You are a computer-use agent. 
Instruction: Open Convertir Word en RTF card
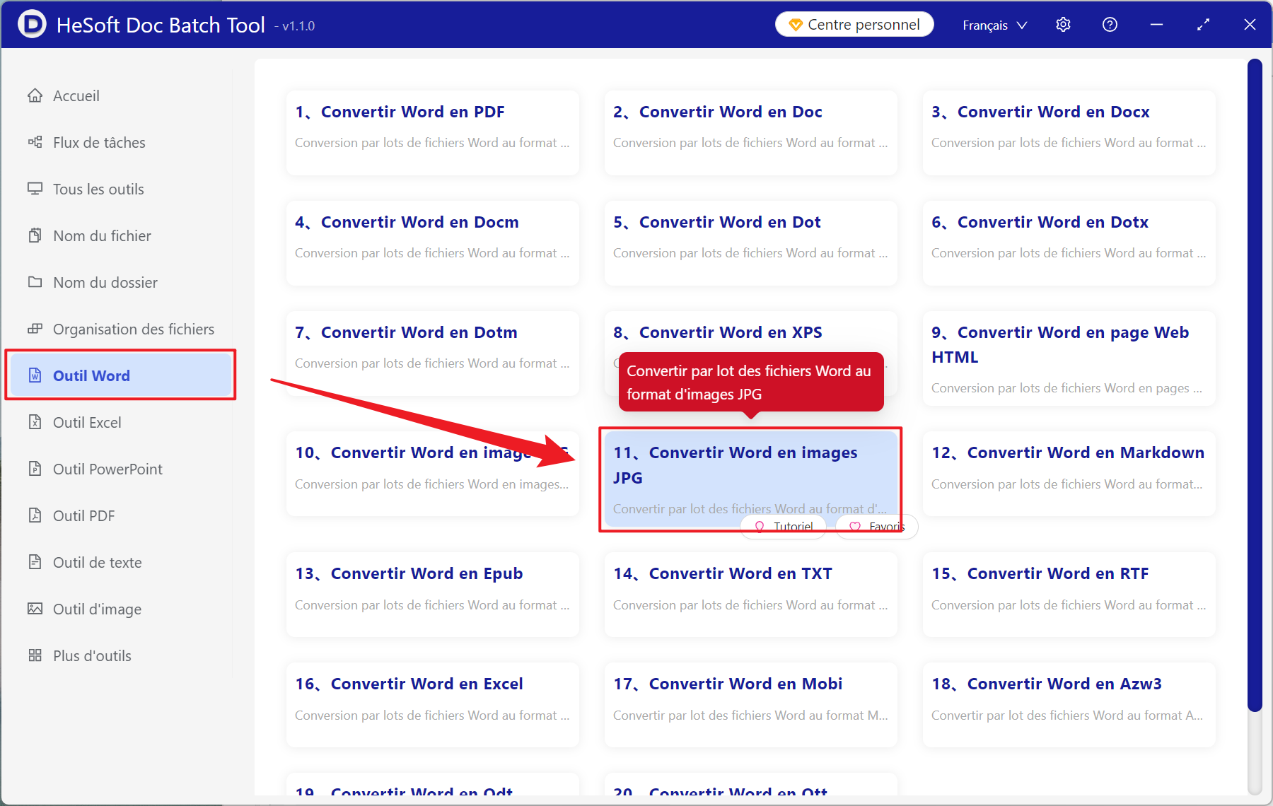click(x=1069, y=595)
